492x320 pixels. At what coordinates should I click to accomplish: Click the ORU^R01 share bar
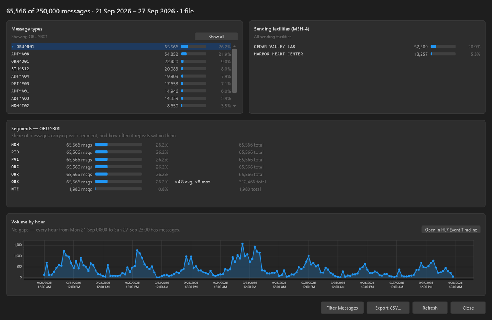(x=194, y=47)
